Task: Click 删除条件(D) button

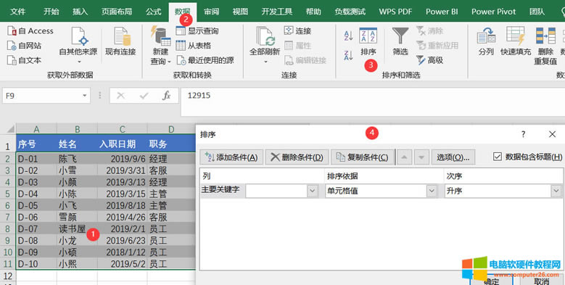Action: tap(297, 157)
